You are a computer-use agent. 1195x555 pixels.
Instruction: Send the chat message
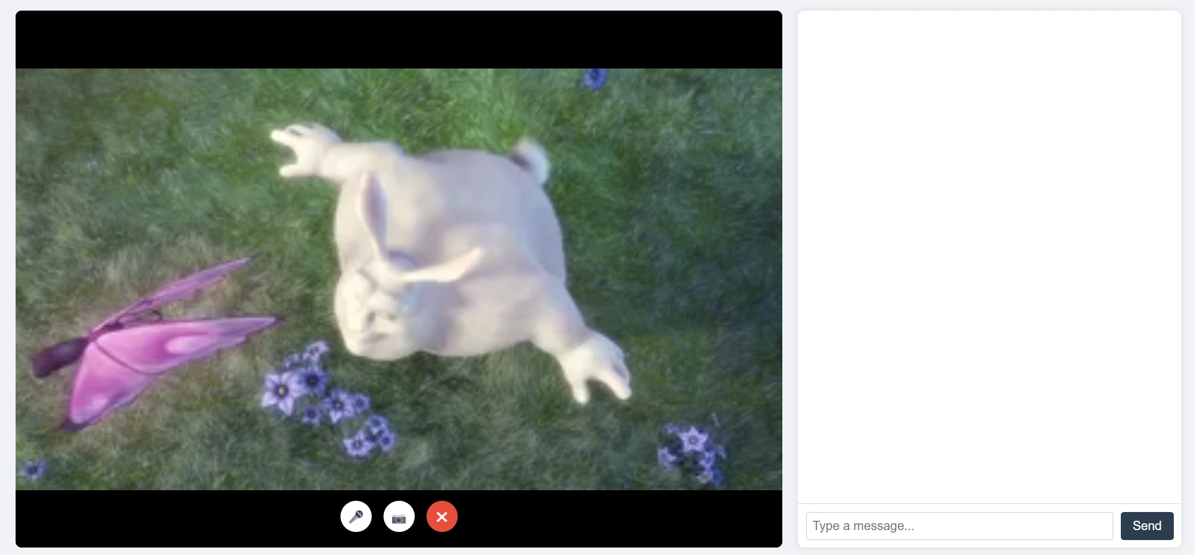point(1147,526)
